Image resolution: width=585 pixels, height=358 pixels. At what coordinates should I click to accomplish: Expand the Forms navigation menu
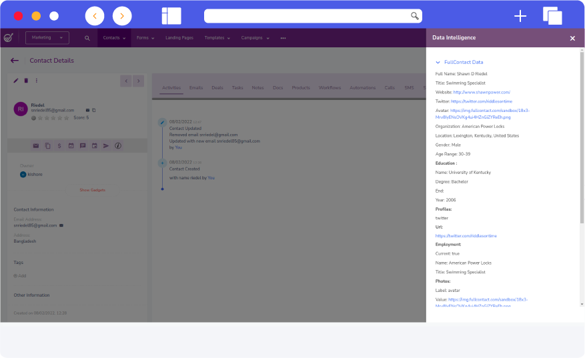click(x=145, y=38)
